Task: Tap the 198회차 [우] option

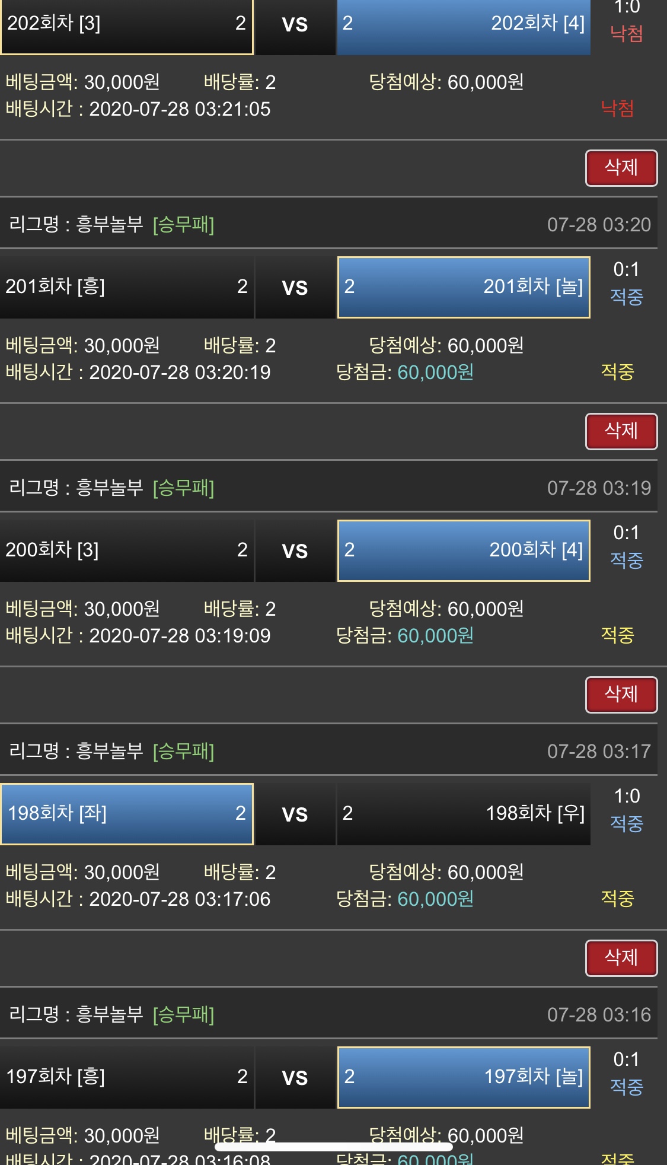Action: pos(464,814)
